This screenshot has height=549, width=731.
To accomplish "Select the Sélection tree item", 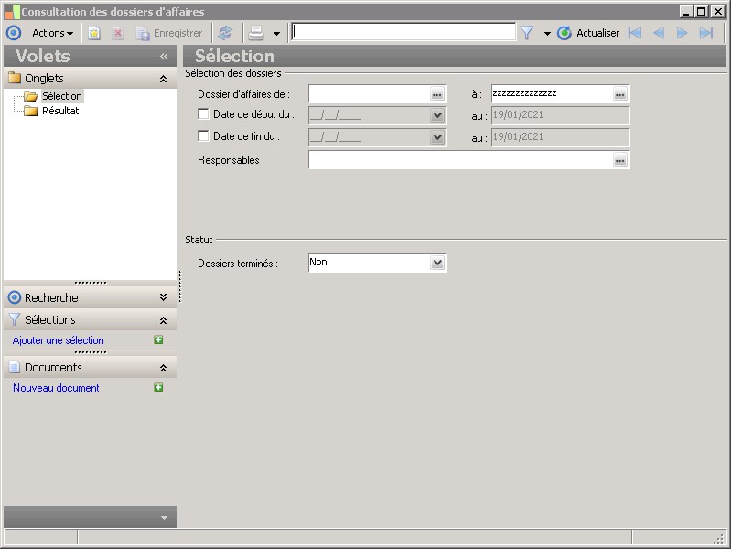I will tap(62, 96).
